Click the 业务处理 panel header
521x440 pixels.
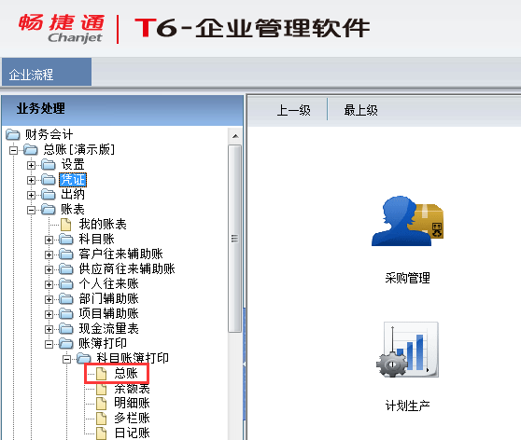[122, 110]
